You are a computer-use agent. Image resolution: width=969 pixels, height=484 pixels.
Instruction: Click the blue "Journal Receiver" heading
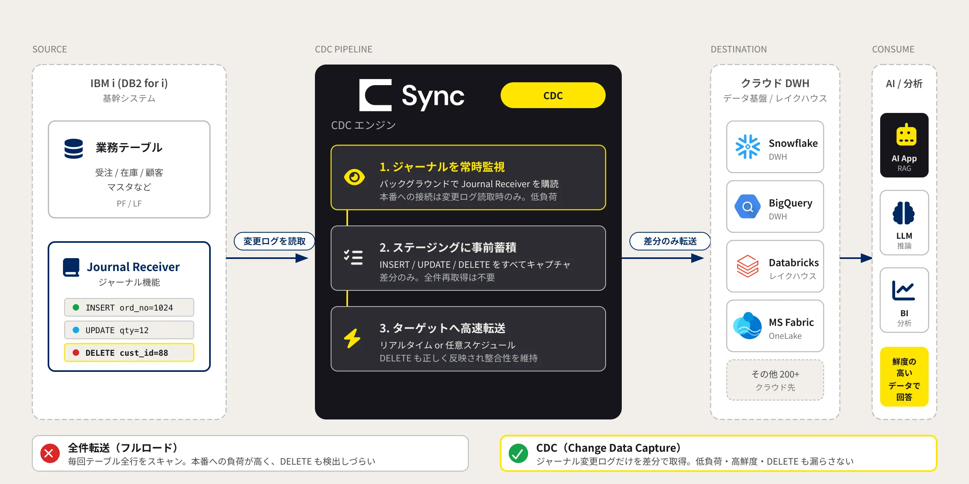click(x=133, y=267)
